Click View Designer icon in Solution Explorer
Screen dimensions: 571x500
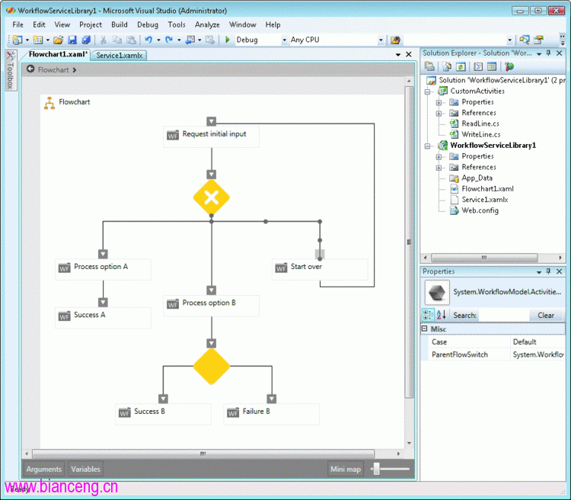pyautogui.click(x=492, y=67)
